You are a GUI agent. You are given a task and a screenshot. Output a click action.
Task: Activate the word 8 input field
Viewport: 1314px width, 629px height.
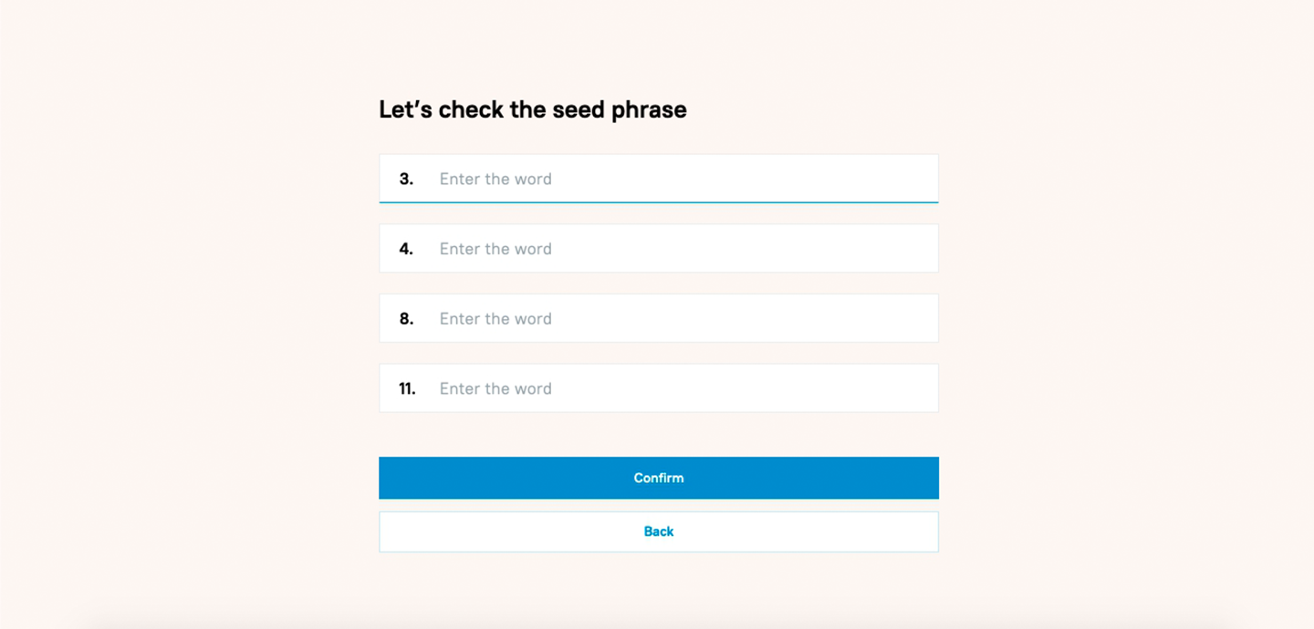tap(658, 318)
